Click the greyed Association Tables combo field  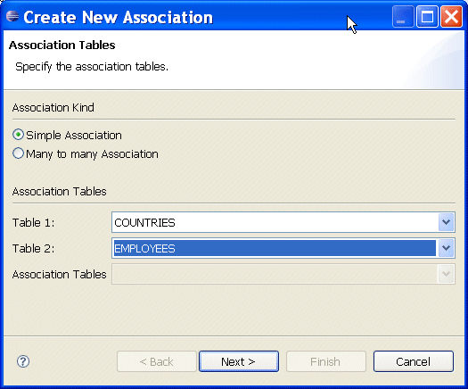click(283, 274)
